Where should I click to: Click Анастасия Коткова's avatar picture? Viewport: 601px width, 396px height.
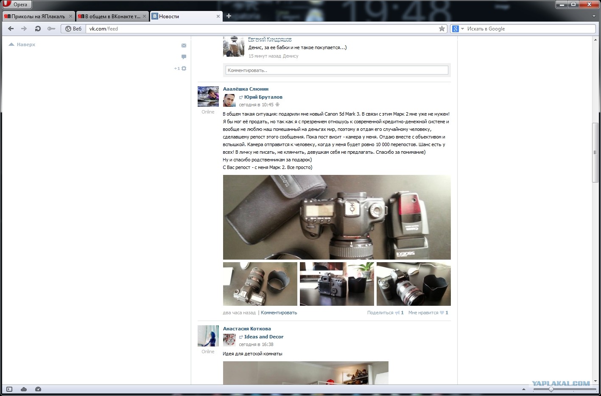click(x=208, y=336)
